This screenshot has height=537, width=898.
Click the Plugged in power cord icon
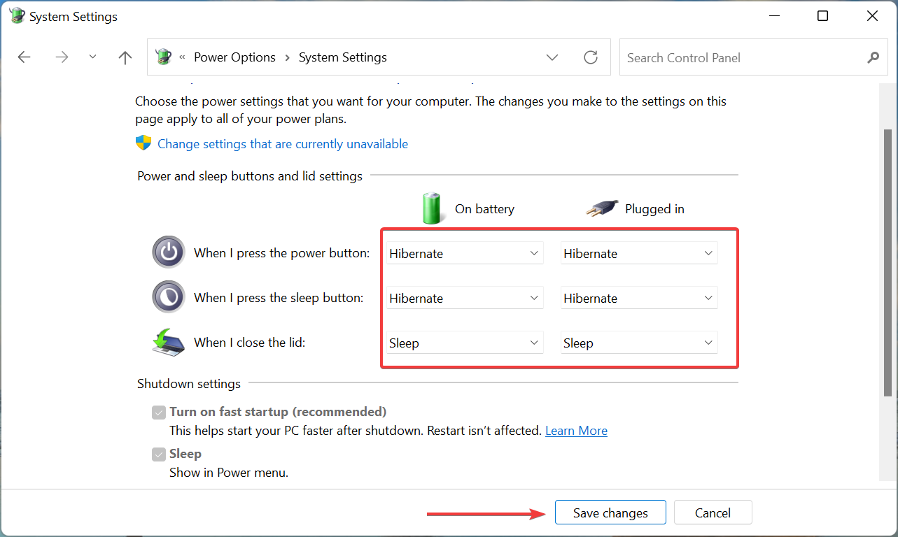[602, 208]
